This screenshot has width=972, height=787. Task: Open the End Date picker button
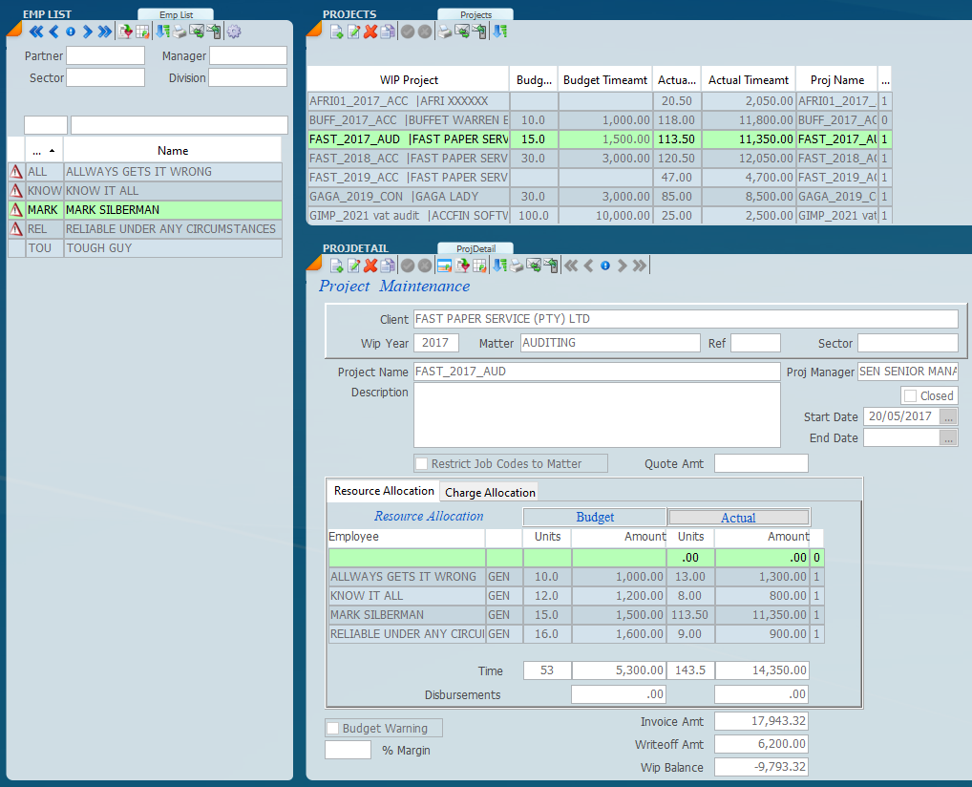(x=948, y=438)
